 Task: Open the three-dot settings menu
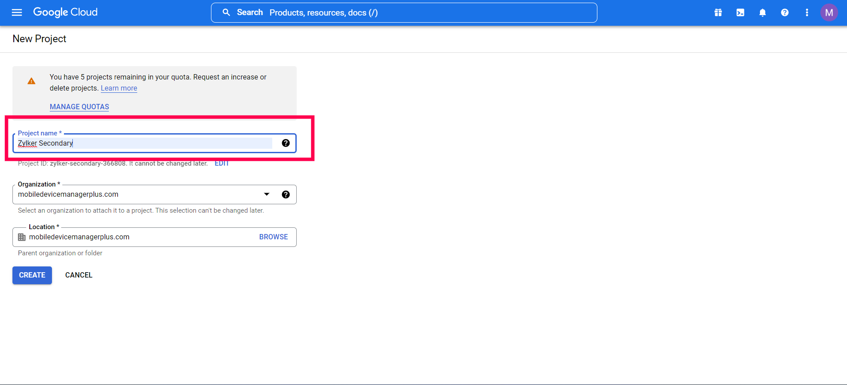807,12
